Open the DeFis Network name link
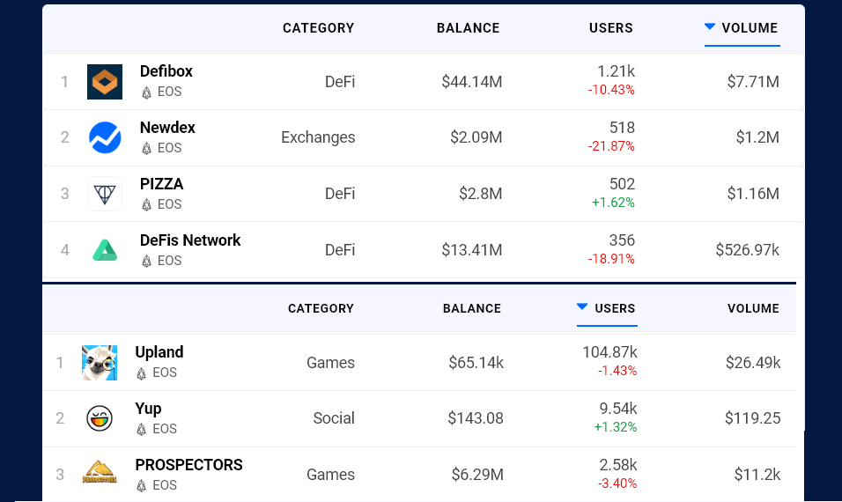The image size is (842, 502). [189, 240]
